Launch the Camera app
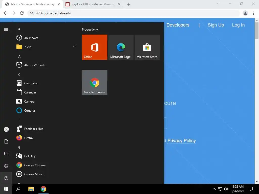 [46, 102]
